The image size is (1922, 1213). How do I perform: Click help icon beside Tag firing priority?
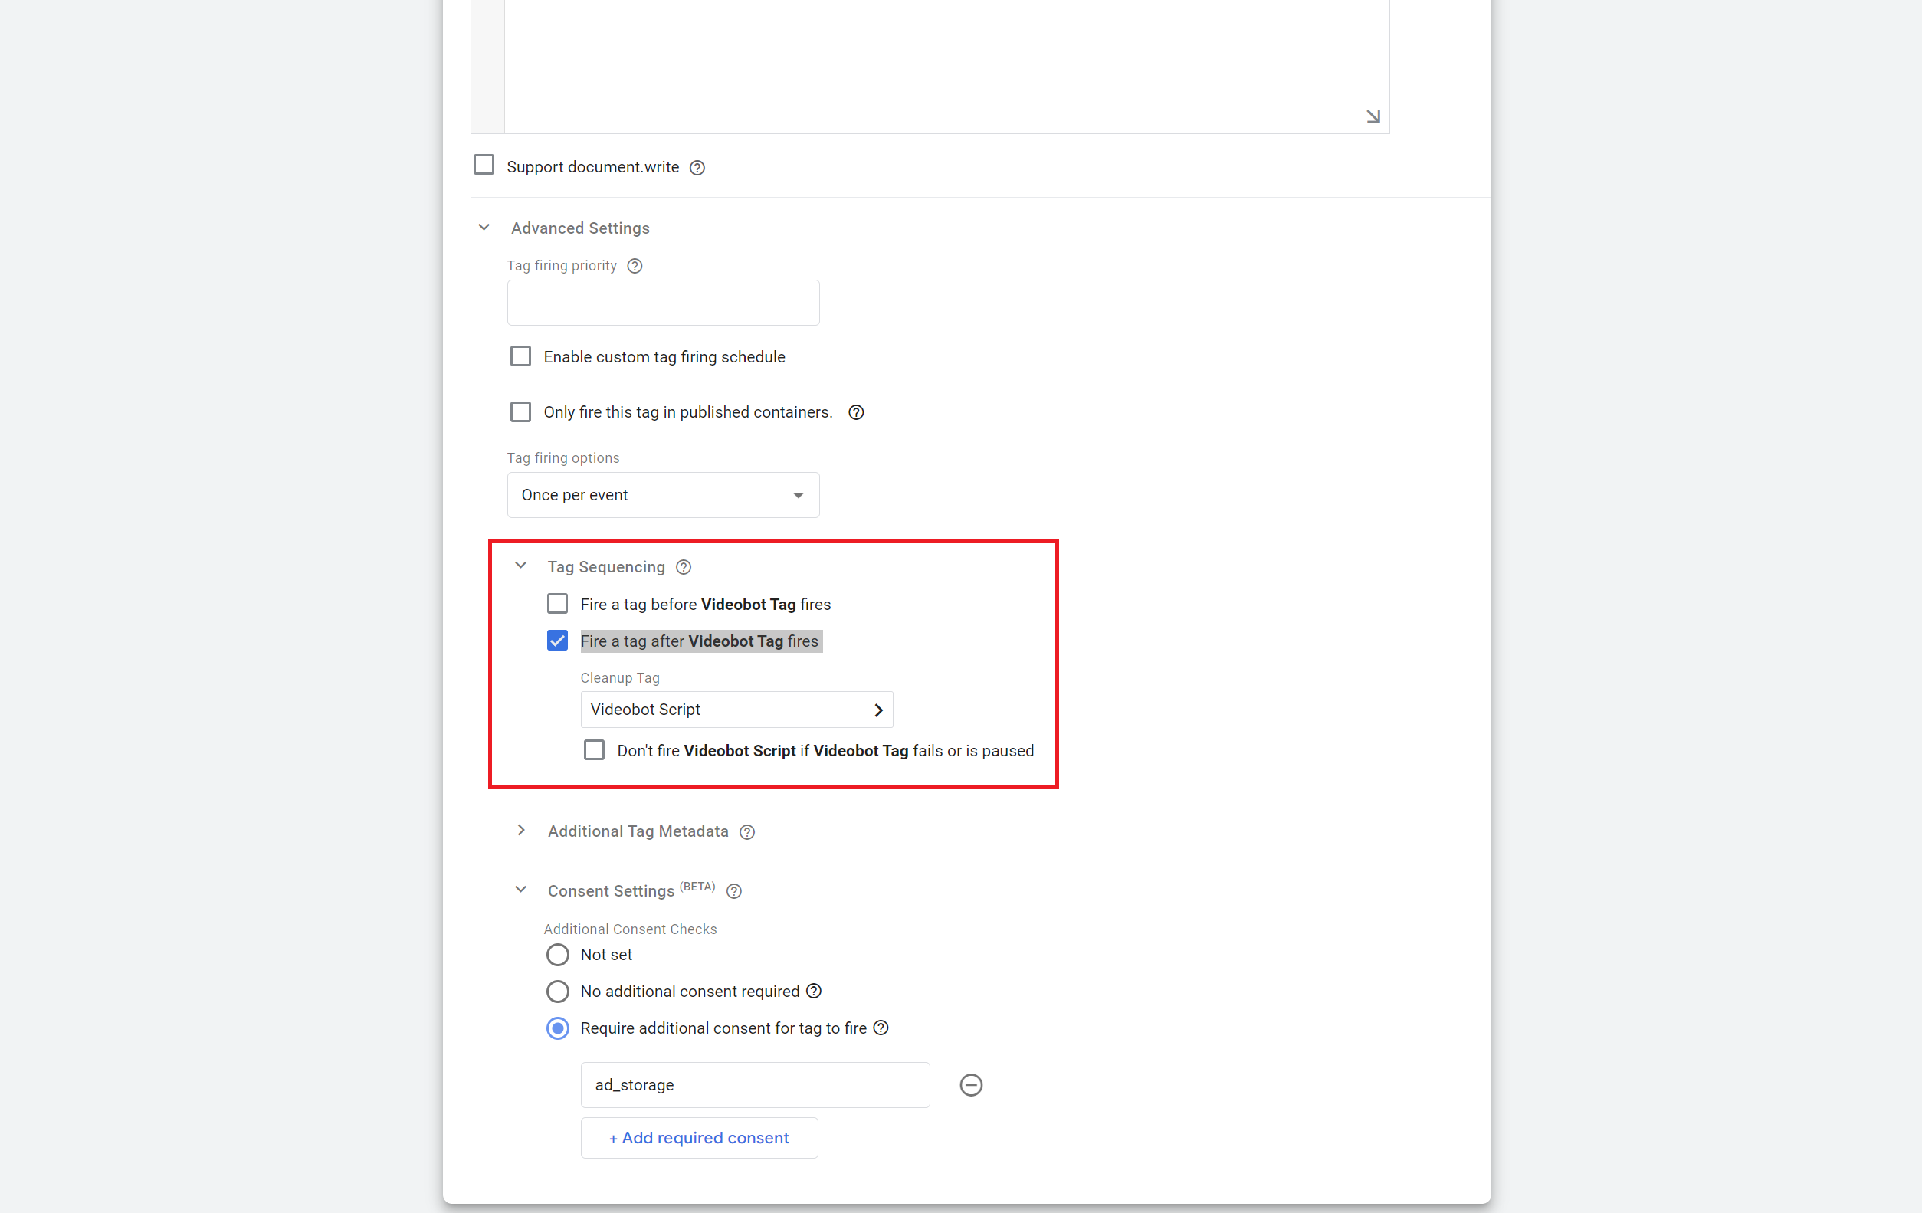click(x=635, y=266)
